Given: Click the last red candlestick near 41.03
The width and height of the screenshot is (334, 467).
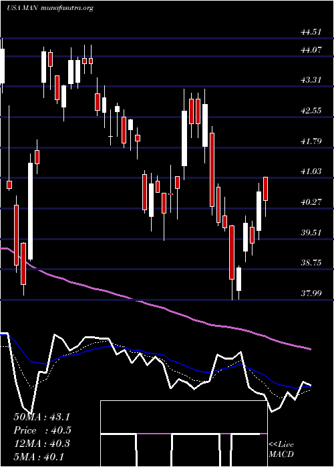Looking at the screenshot, I should point(265,189).
